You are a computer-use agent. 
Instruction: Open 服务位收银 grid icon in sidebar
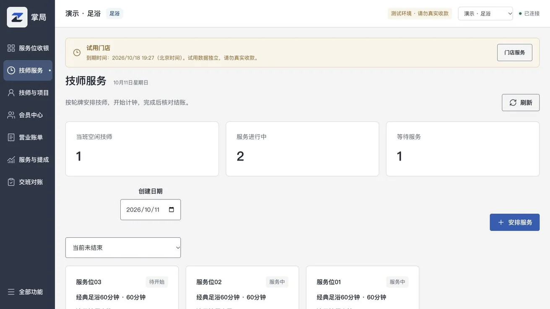click(11, 48)
